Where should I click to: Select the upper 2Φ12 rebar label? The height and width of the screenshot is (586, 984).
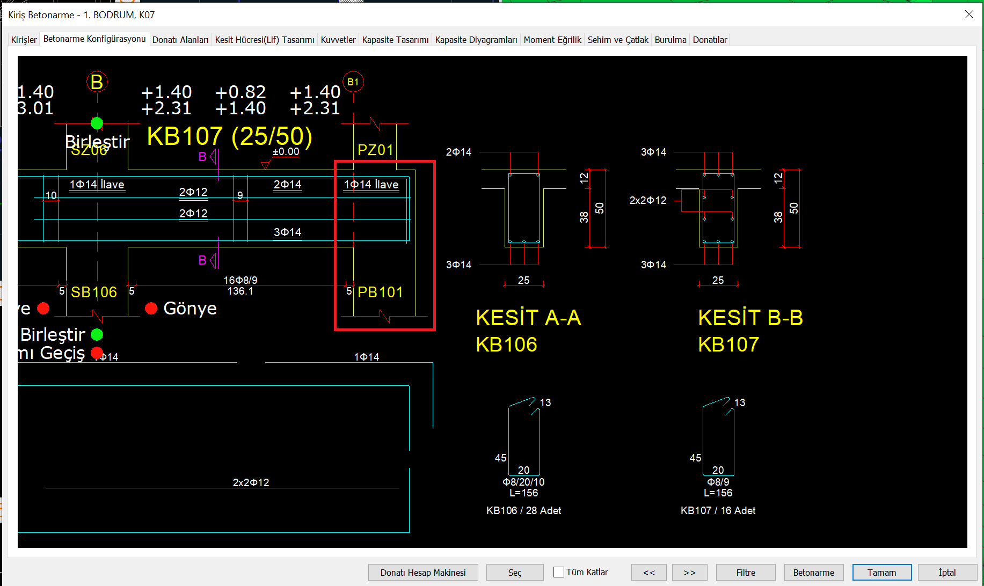(193, 192)
